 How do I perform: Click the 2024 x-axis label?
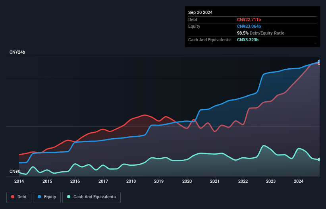(299, 181)
